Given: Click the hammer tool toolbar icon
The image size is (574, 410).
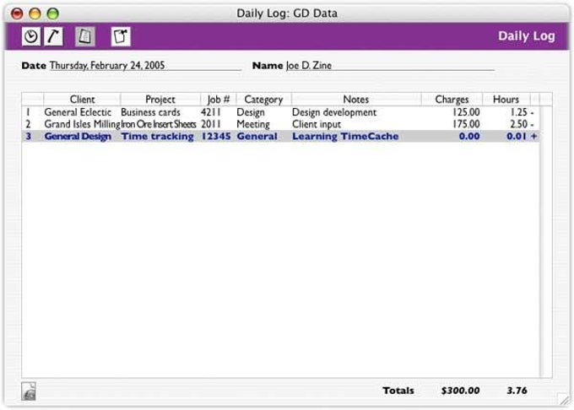Looking at the screenshot, I should [53, 36].
